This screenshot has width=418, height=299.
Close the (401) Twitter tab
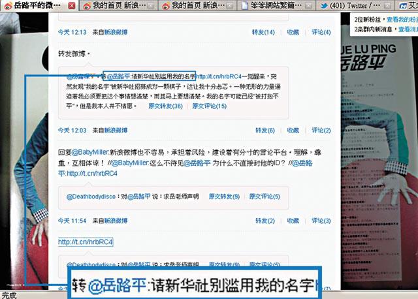[387, 6]
